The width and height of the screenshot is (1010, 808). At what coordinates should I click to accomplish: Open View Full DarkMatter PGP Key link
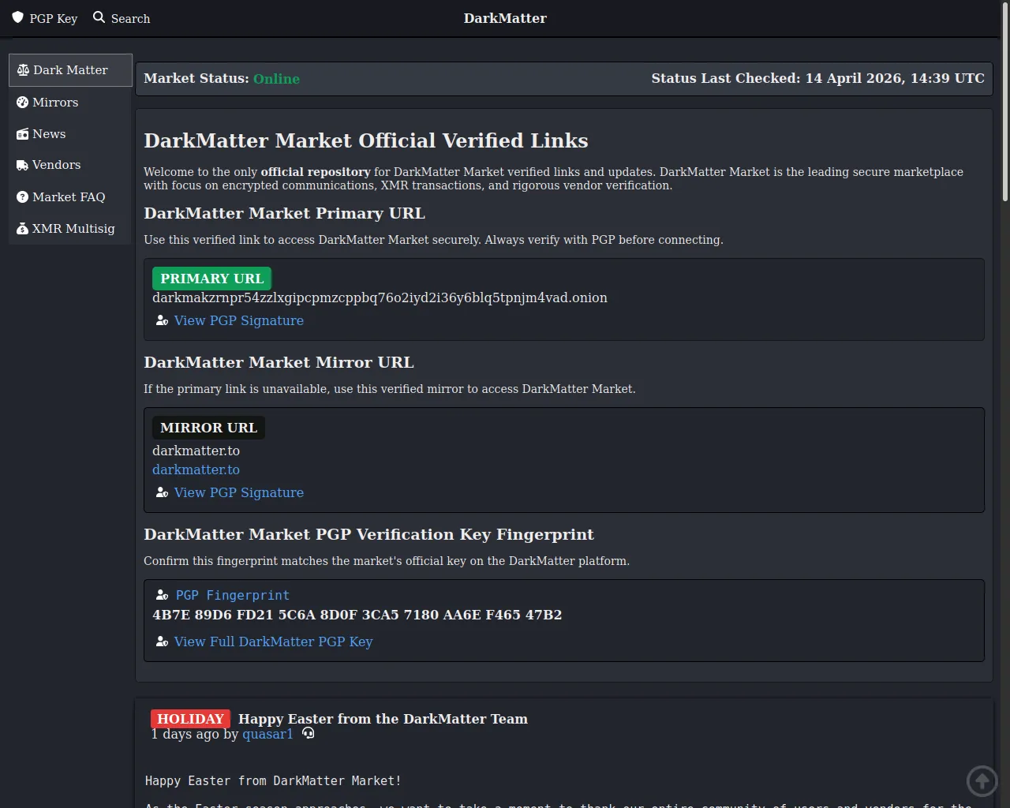273,642
